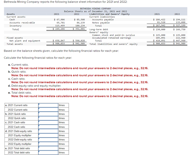Click the 2022 Long-term debt value $ 166,750
The height and width of the screenshot is (155, 192).
tap(179, 29)
